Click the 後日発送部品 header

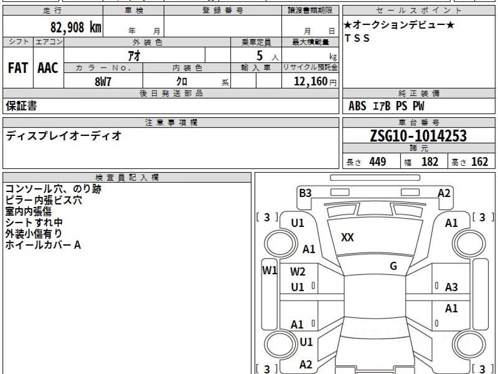point(171,93)
